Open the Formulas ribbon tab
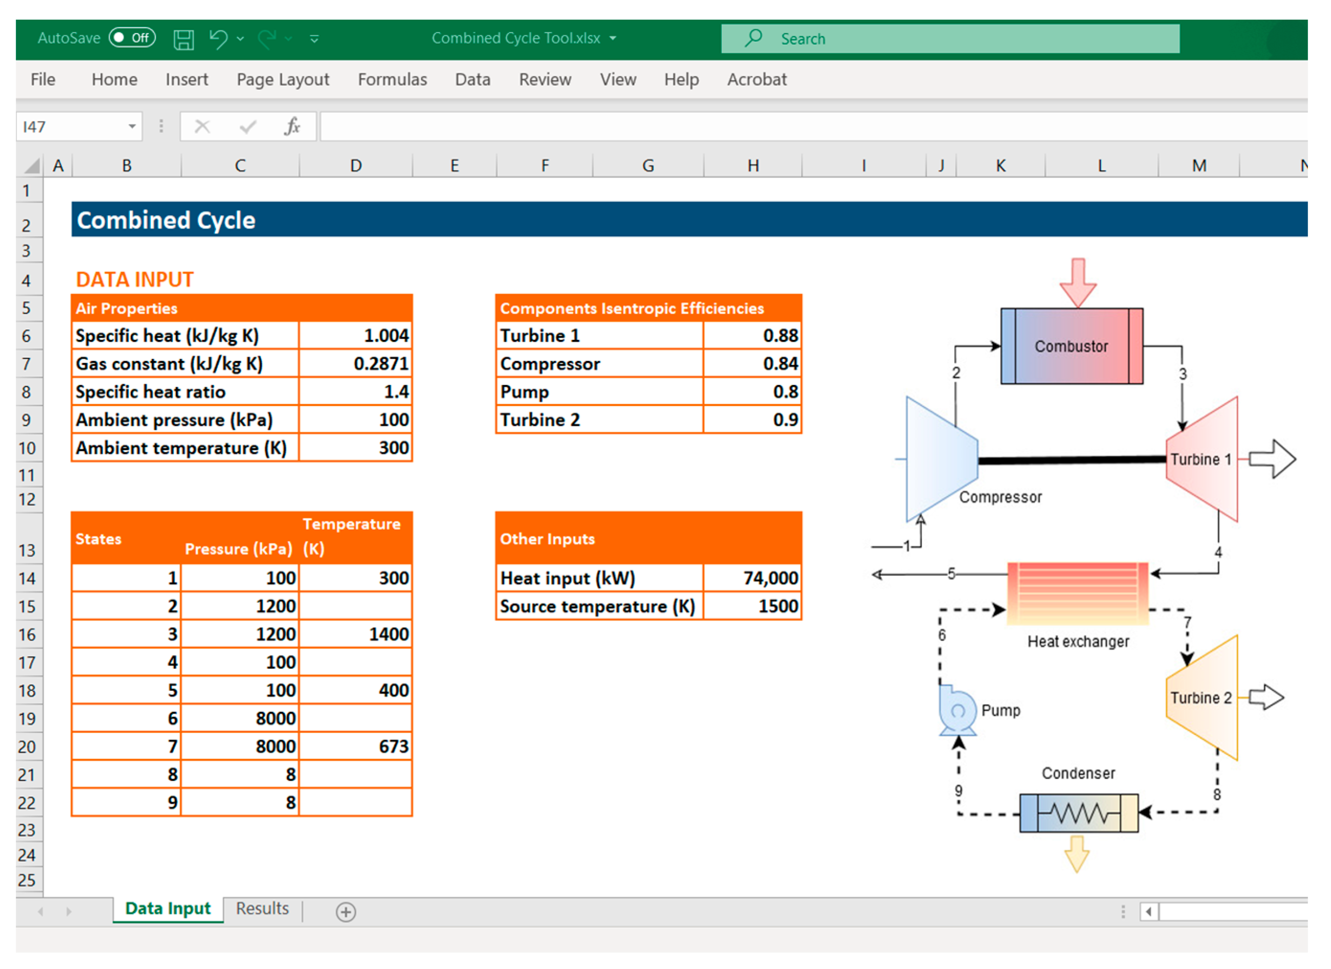The width and height of the screenshot is (1331, 969). pyautogui.click(x=392, y=79)
